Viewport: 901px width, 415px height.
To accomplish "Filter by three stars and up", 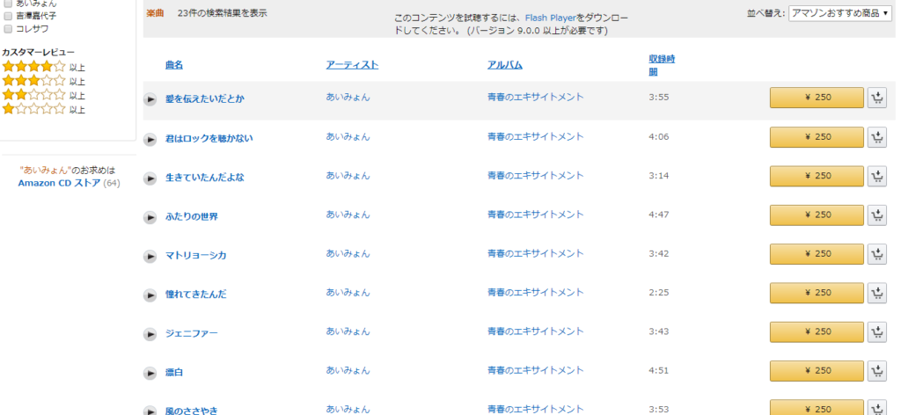I will click(44, 81).
